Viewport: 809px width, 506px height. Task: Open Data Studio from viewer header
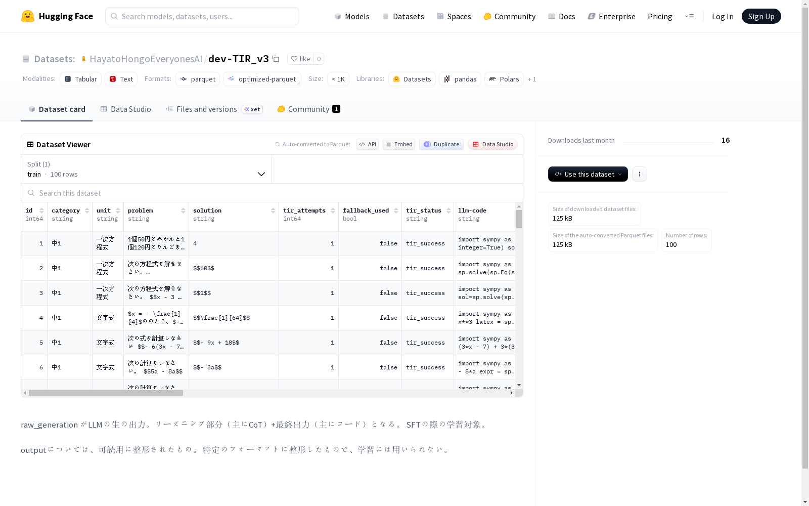[492, 144]
